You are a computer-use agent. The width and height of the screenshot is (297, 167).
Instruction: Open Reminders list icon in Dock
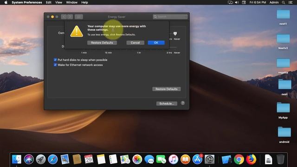click(x=113, y=159)
